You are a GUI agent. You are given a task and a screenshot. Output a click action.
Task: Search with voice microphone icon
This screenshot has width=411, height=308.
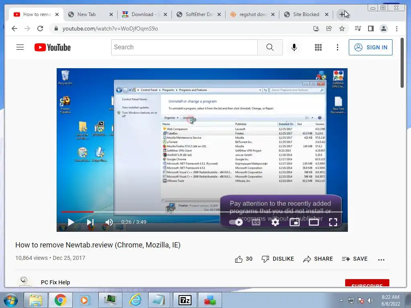[294, 47]
